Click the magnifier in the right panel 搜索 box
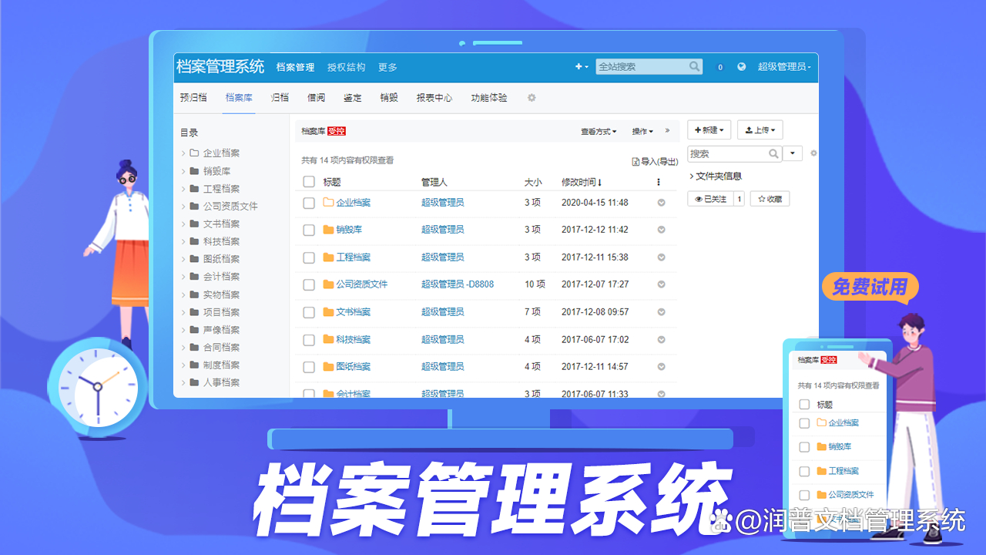The height and width of the screenshot is (555, 986). pos(774,154)
